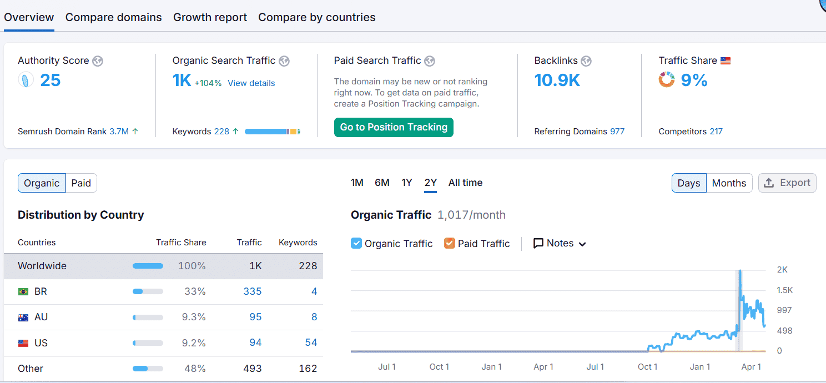Select the Worldwide row in country table
Screen dimensions: 826x383
[x=163, y=266]
